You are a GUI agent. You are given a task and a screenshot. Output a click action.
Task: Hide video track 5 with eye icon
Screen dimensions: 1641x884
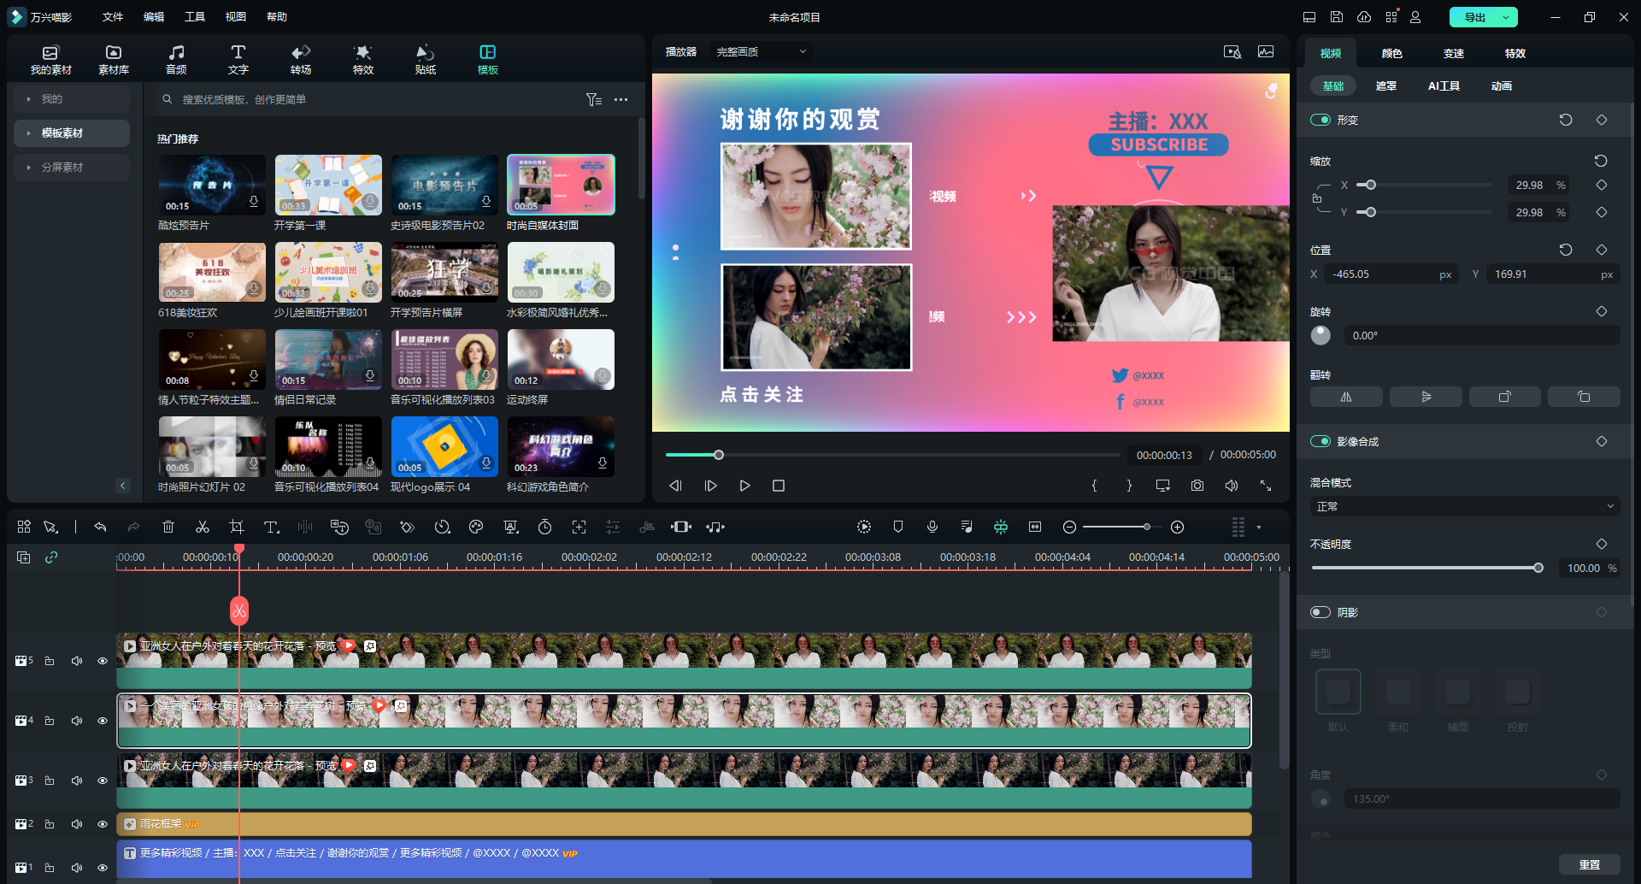pos(103,661)
